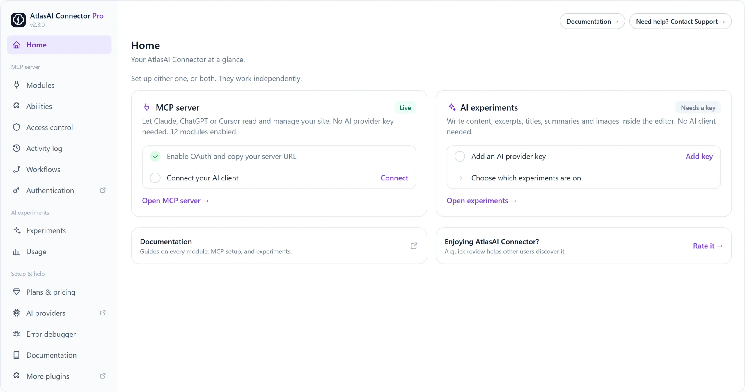The image size is (745, 392).
Task: Click the Documentation book icon in sidebar
Action: pyautogui.click(x=17, y=355)
